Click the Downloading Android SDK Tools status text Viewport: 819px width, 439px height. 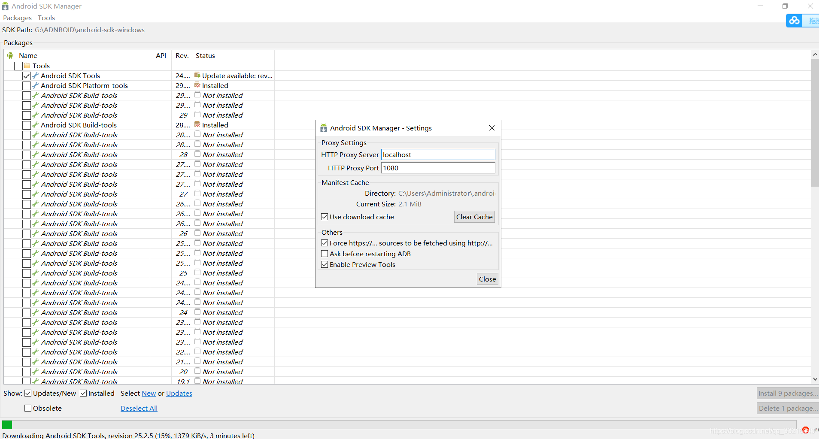click(x=128, y=435)
